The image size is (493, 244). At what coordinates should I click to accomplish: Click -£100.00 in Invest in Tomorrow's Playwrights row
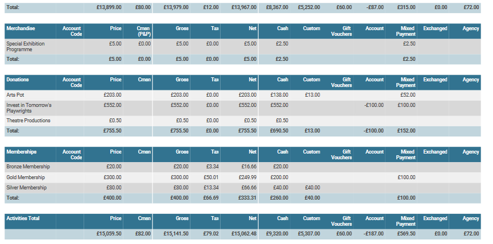(374, 105)
